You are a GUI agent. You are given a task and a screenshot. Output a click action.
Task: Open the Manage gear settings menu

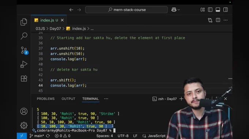click(24, 125)
